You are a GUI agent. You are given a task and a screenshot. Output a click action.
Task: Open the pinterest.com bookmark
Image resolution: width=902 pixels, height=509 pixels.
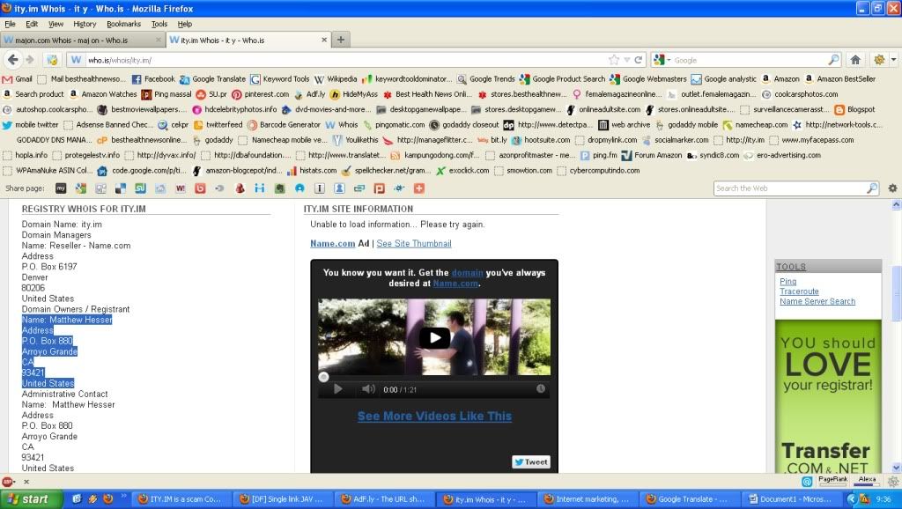tap(260, 94)
